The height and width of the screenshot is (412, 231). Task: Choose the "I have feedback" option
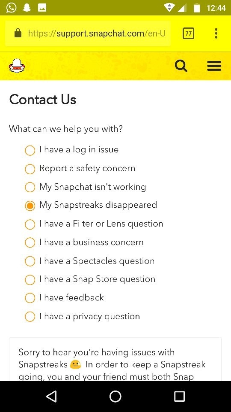click(65, 298)
